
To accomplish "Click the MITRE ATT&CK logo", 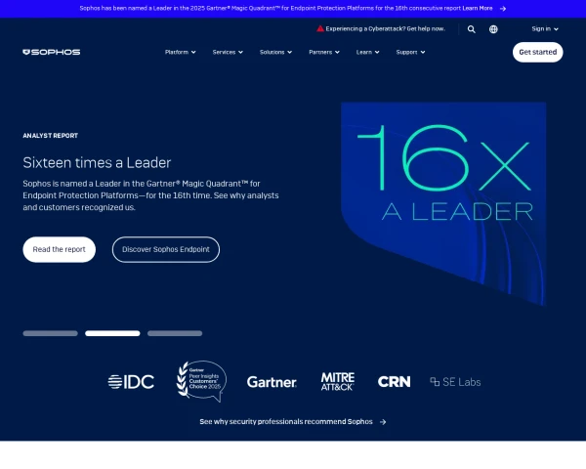I will tap(338, 381).
